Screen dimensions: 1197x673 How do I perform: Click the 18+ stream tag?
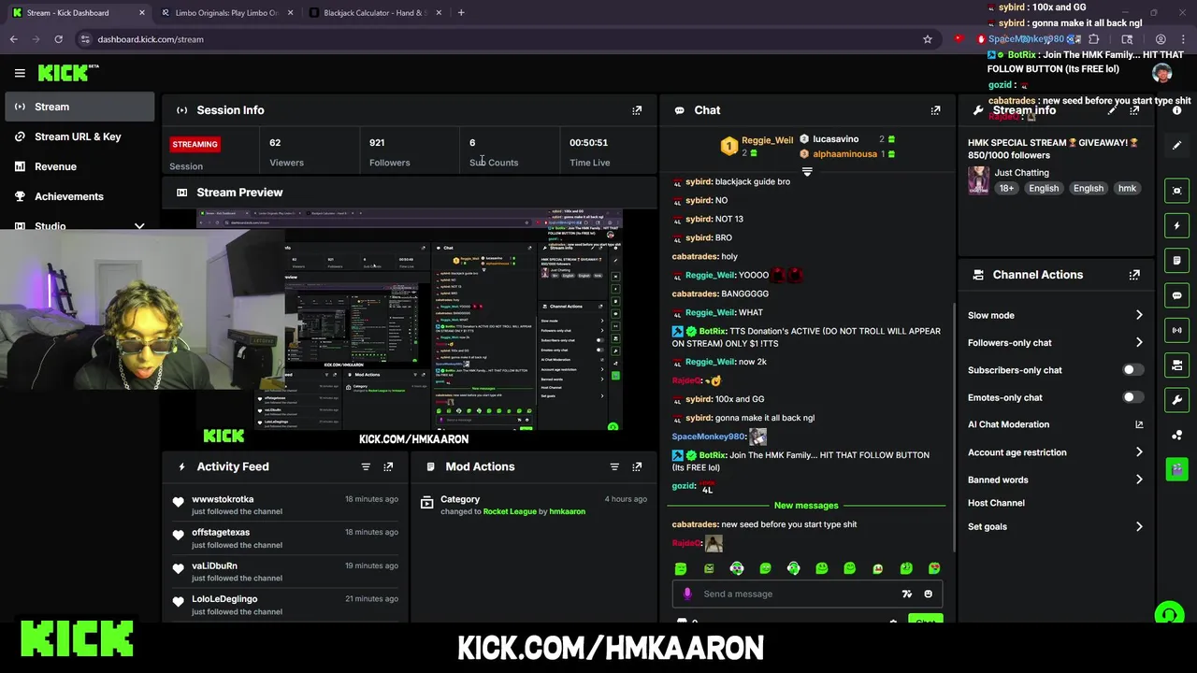click(1006, 188)
